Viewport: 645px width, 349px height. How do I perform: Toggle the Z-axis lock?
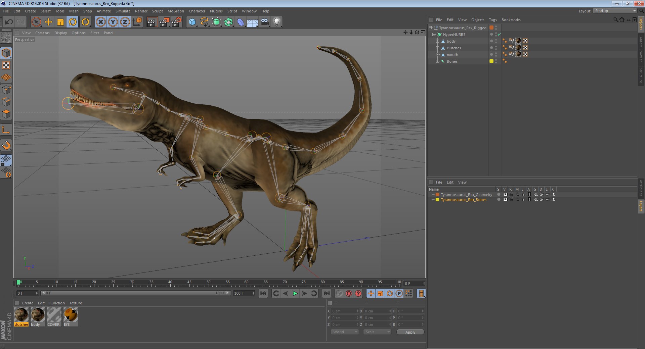tap(125, 22)
